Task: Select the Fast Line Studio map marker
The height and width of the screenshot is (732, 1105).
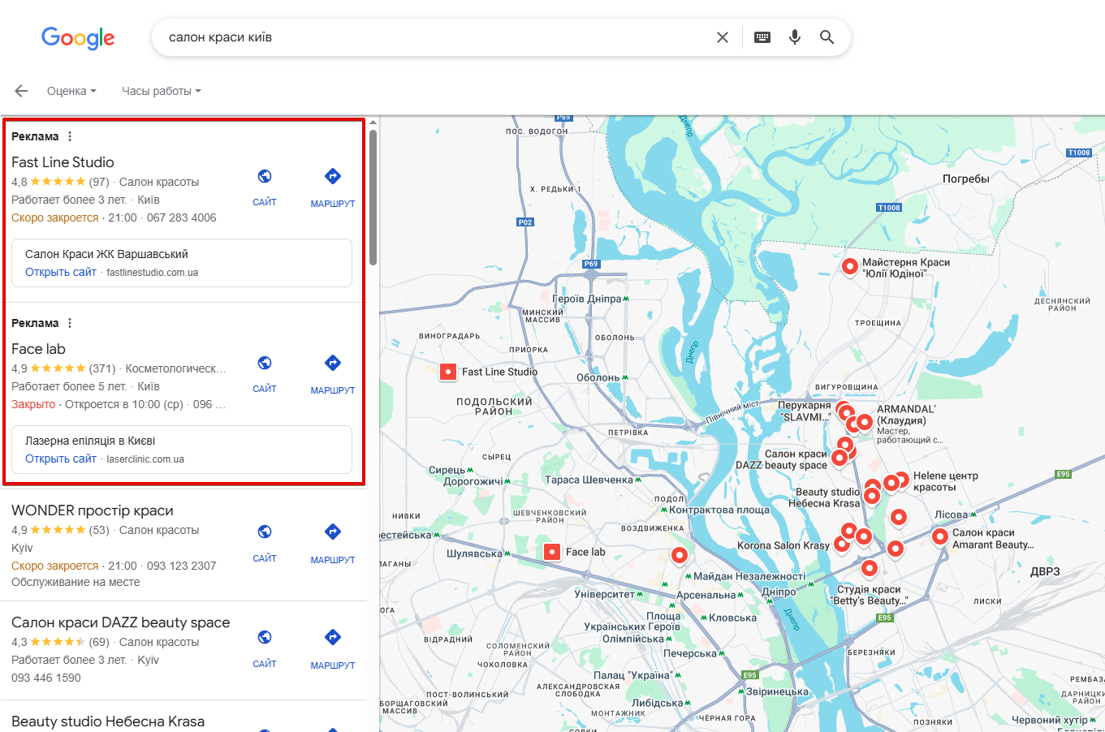Action: (x=448, y=372)
